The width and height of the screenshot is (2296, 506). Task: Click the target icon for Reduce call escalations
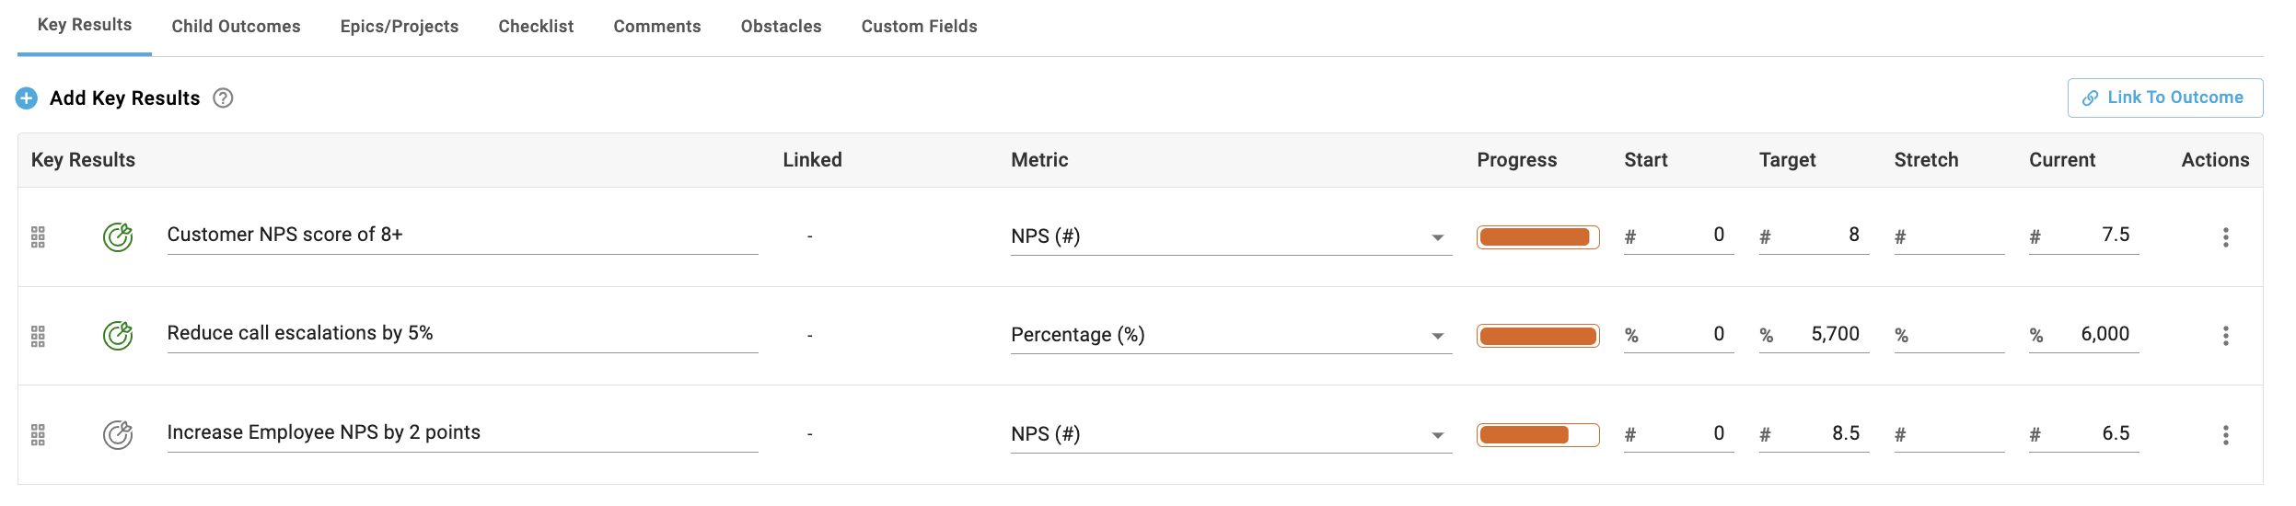coord(118,336)
